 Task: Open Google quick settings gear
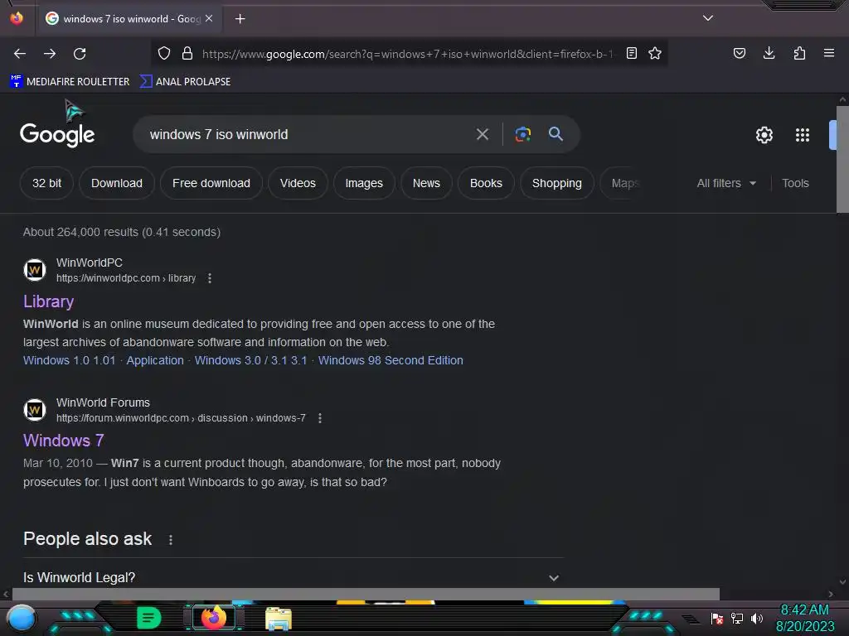pyautogui.click(x=764, y=135)
